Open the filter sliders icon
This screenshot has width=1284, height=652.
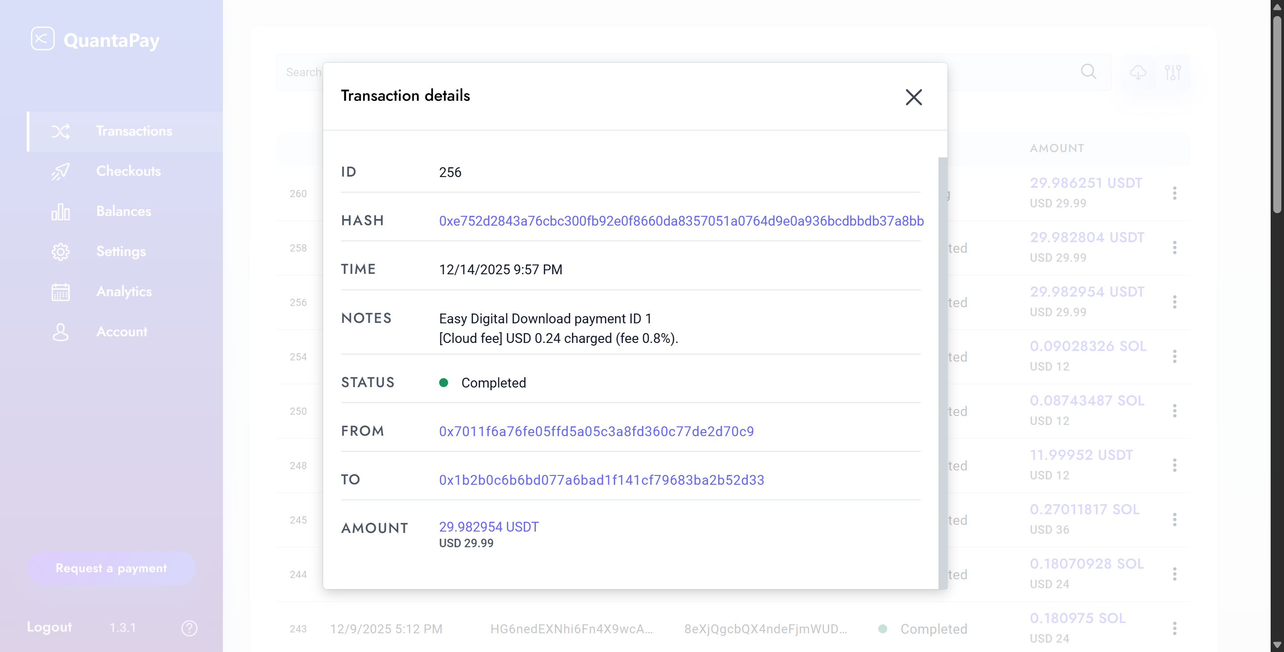coord(1173,72)
